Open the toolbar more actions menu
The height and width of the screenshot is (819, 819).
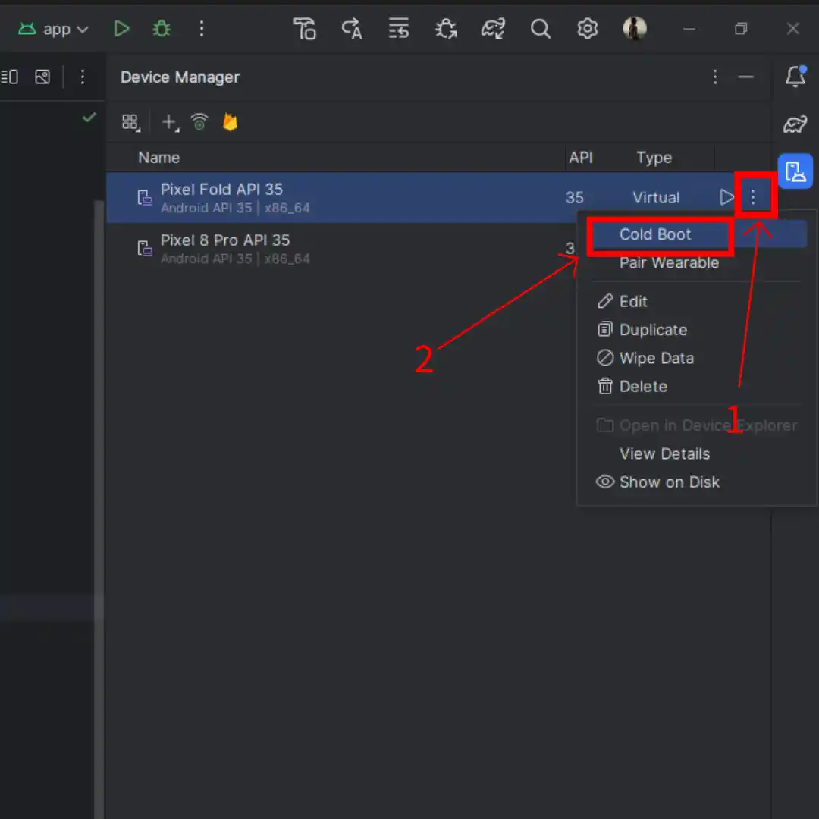coord(202,29)
